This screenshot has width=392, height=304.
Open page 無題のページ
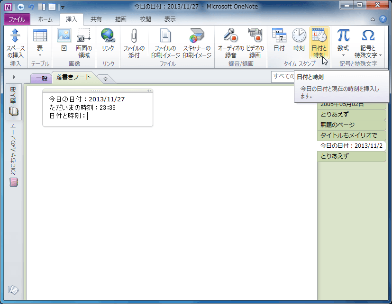pyautogui.click(x=352, y=125)
